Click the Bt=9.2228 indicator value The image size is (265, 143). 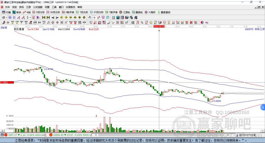94,29
